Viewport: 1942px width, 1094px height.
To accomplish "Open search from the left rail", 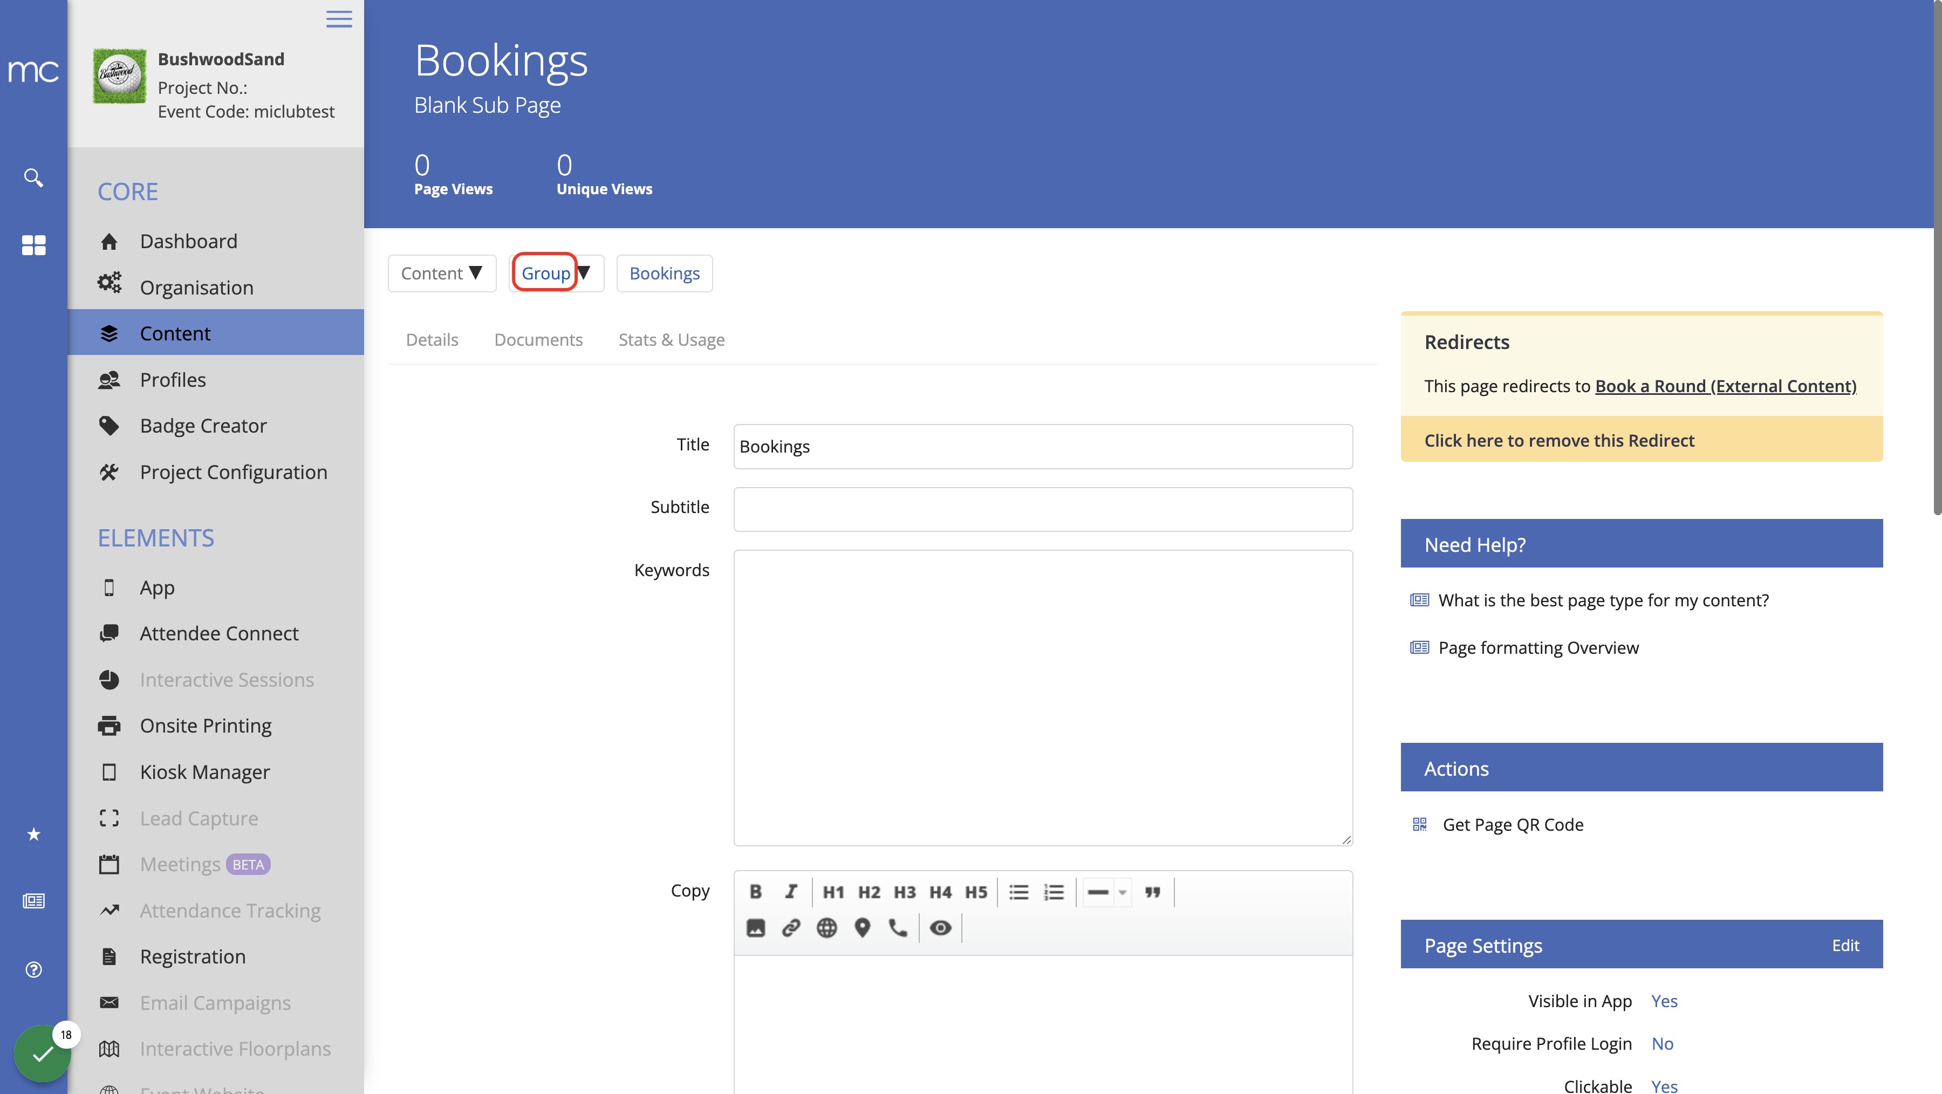I will pos(33,178).
